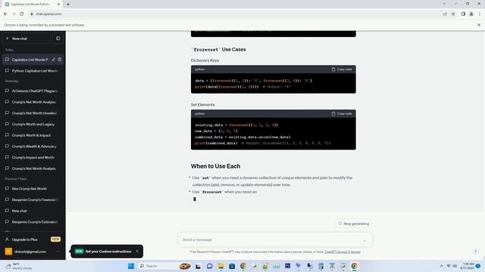Open the weather widget on the taskbar
The height and width of the screenshot is (272, 485).
click(19, 266)
